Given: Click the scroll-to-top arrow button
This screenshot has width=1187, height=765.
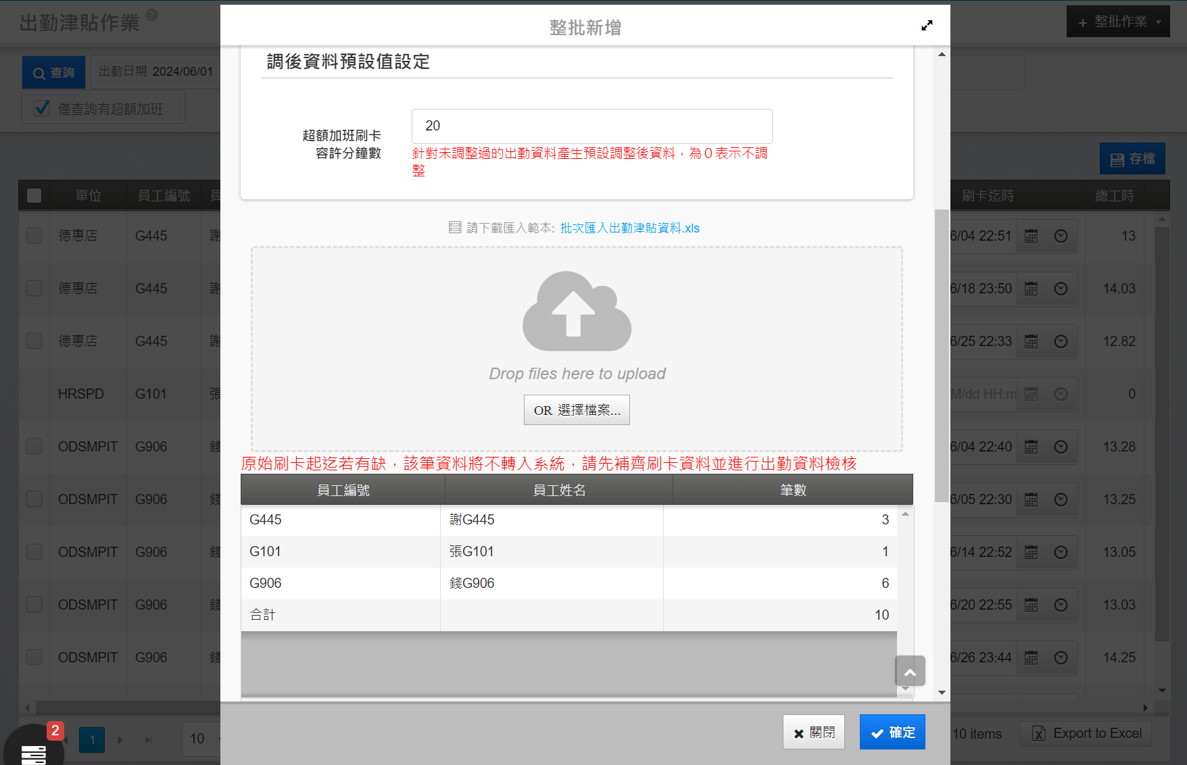Looking at the screenshot, I should (910, 672).
